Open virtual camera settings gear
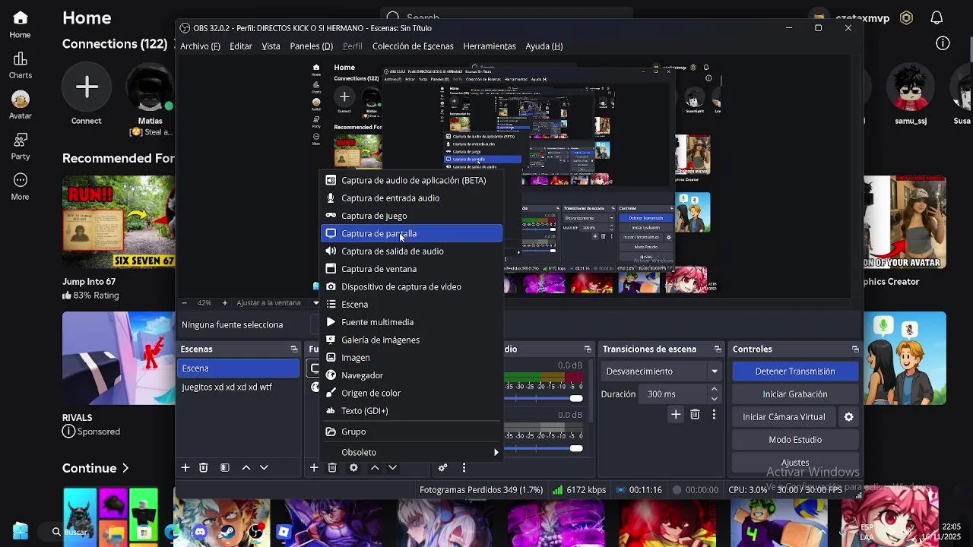 849,417
